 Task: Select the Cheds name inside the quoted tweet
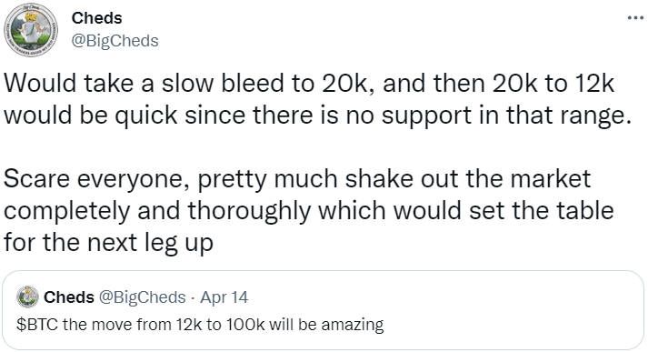pyautogui.click(x=69, y=297)
